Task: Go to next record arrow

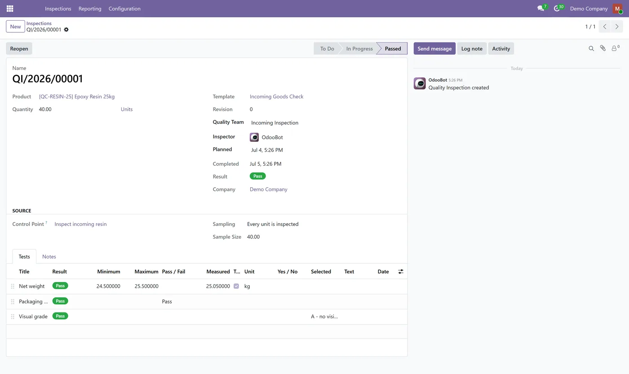Action: 617,26
